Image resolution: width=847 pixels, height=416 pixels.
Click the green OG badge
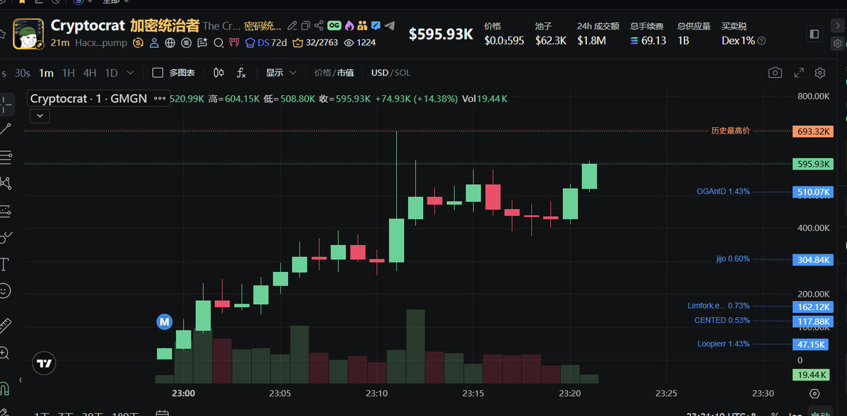point(334,25)
